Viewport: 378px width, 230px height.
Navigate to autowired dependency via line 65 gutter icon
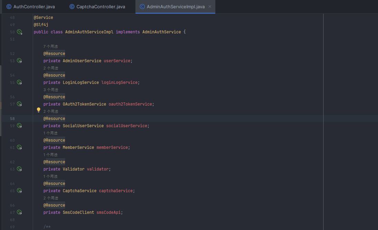(20, 190)
